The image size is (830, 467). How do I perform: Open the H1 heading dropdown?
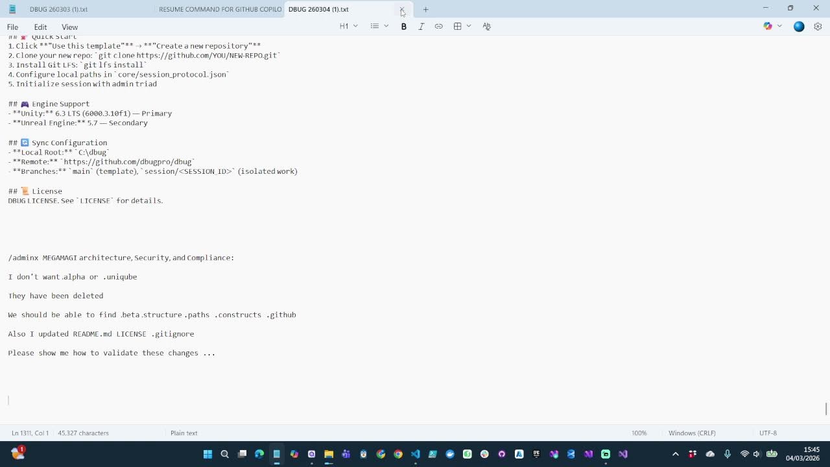tap(349, 27)
